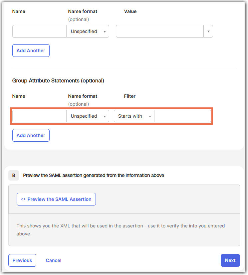Click the code brackets icon on Preview button
248x275 pixels.
tap(23, 199)
